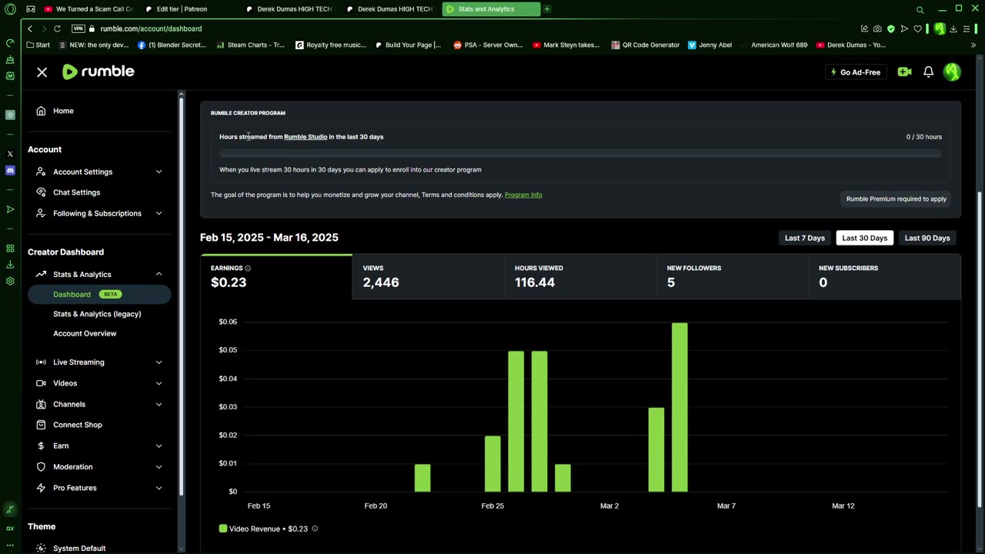Open the QR Code Generator bookmark
This screenshot has height=554, width=985.
tap(645, 45)
